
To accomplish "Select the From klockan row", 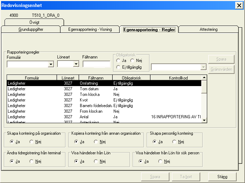I will pos(104,111).
